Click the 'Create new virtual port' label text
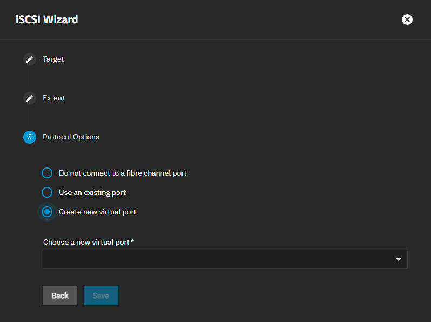The image size is (431, 322). [98, 212]
